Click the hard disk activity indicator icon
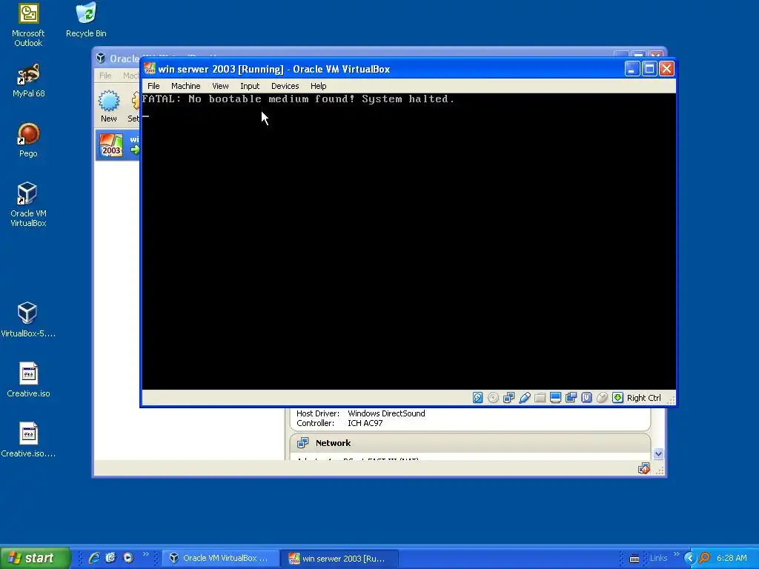The width and height of the screenshot is (759, 569). (478, 398)
